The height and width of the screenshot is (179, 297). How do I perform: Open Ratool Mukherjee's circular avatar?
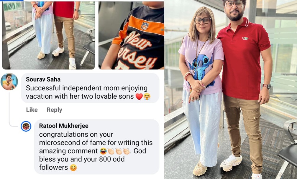coord(26,126)
